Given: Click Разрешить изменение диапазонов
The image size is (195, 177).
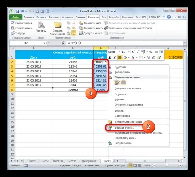Looking at the screenshot, I should point(128,28).
